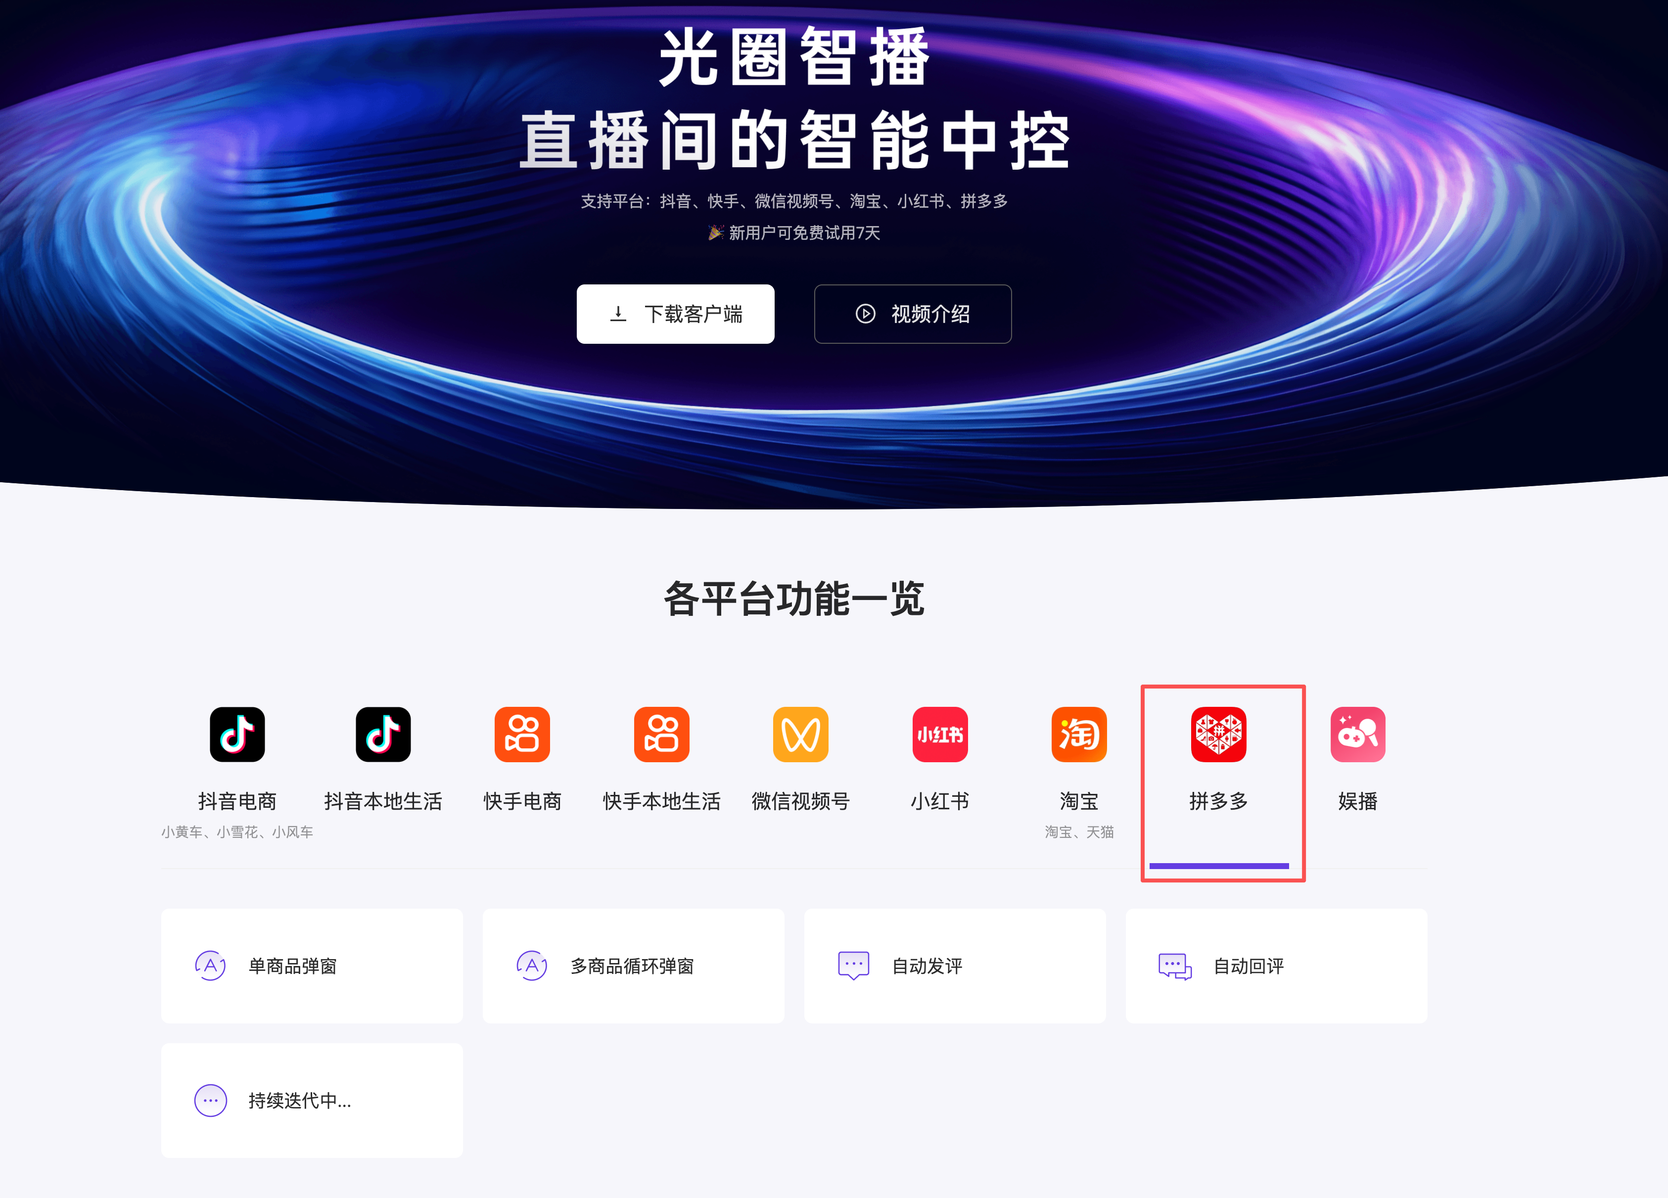This screenshot has height=1198, width=1668.
Task: Click the speech bubble icon beside 自动发评
Action: [853, 966]
